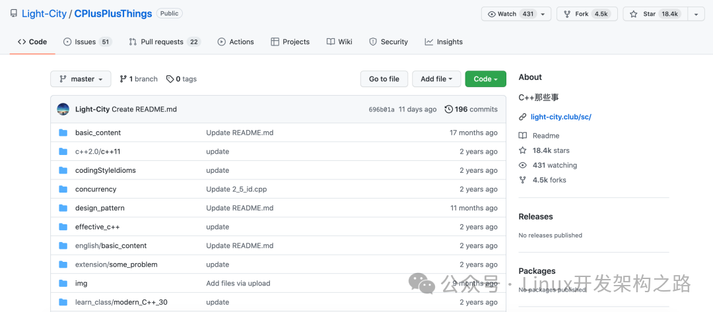
Task: Click the Go to file button
Action: click(x=384, y=79)
